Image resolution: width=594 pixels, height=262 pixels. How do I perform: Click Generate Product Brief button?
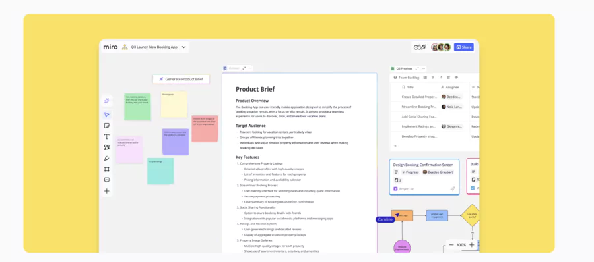pos(181,79)
